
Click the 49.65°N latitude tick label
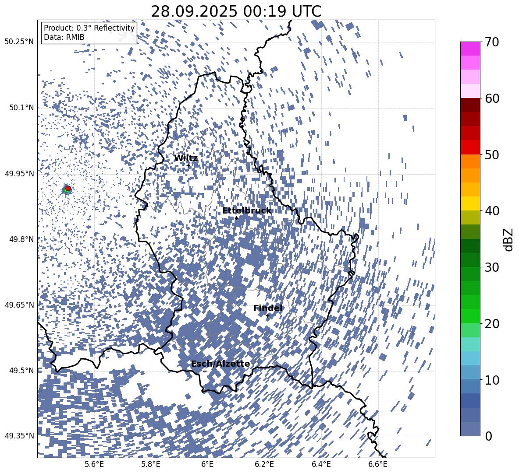point(20,305)
